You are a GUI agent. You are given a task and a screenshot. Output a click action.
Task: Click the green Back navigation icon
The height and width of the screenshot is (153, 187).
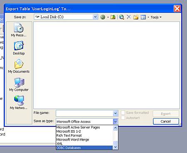pos(103,17)
